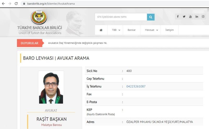209x129 pixels.
Task: Open the Barolar menu item
Action: click(132, 30)
